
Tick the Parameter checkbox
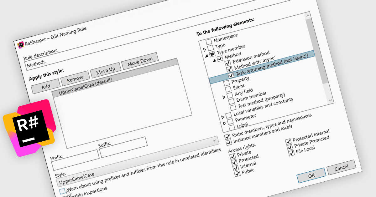(230, 121)
